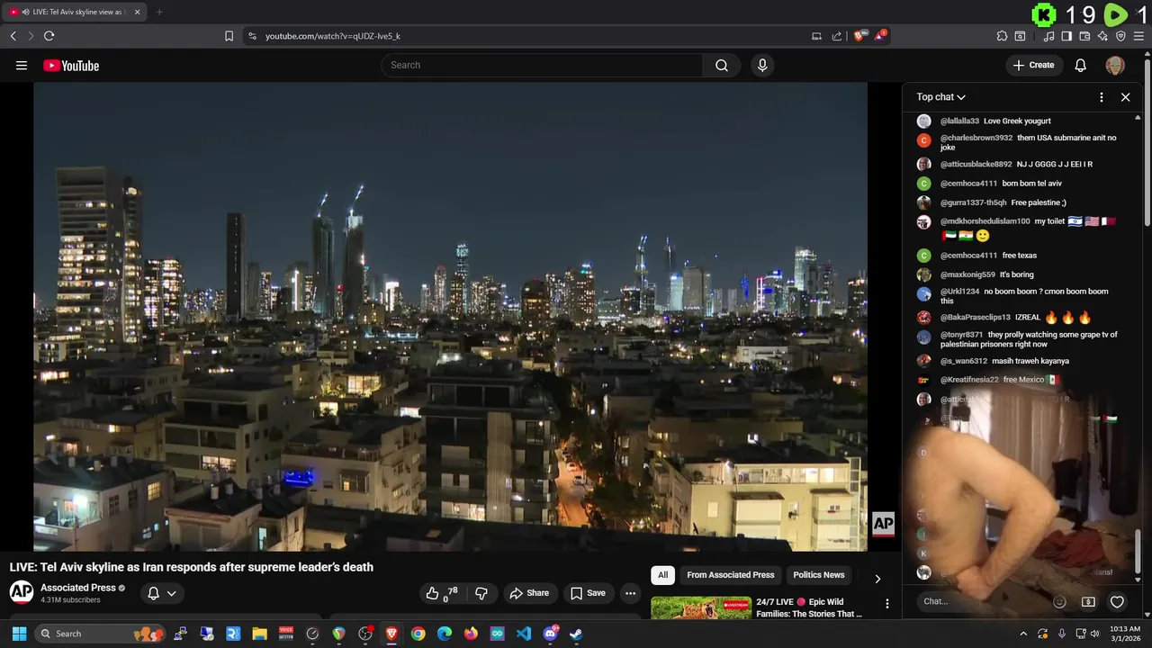Click the @lallalla33 username in chat
This screenshot has width=1152, height=648.
958,121
